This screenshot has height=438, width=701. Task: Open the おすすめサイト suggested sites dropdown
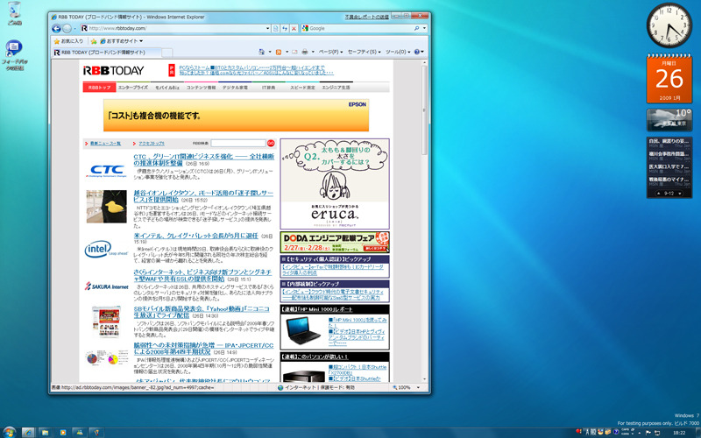click(122, 41)
